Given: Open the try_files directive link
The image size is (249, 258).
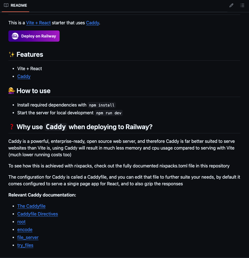Looking at the screenshot, I should [x=25, y=245].
